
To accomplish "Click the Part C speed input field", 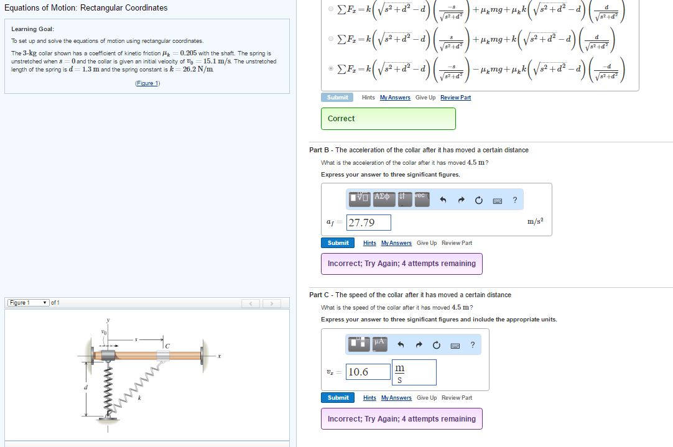I will point(367,371).
